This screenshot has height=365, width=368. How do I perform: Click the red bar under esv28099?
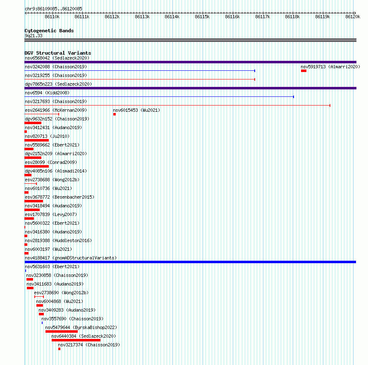pyautogui.click(x=37, y=166)
